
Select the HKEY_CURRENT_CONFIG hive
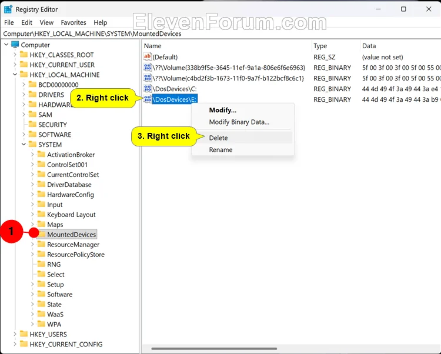(66, 344)
